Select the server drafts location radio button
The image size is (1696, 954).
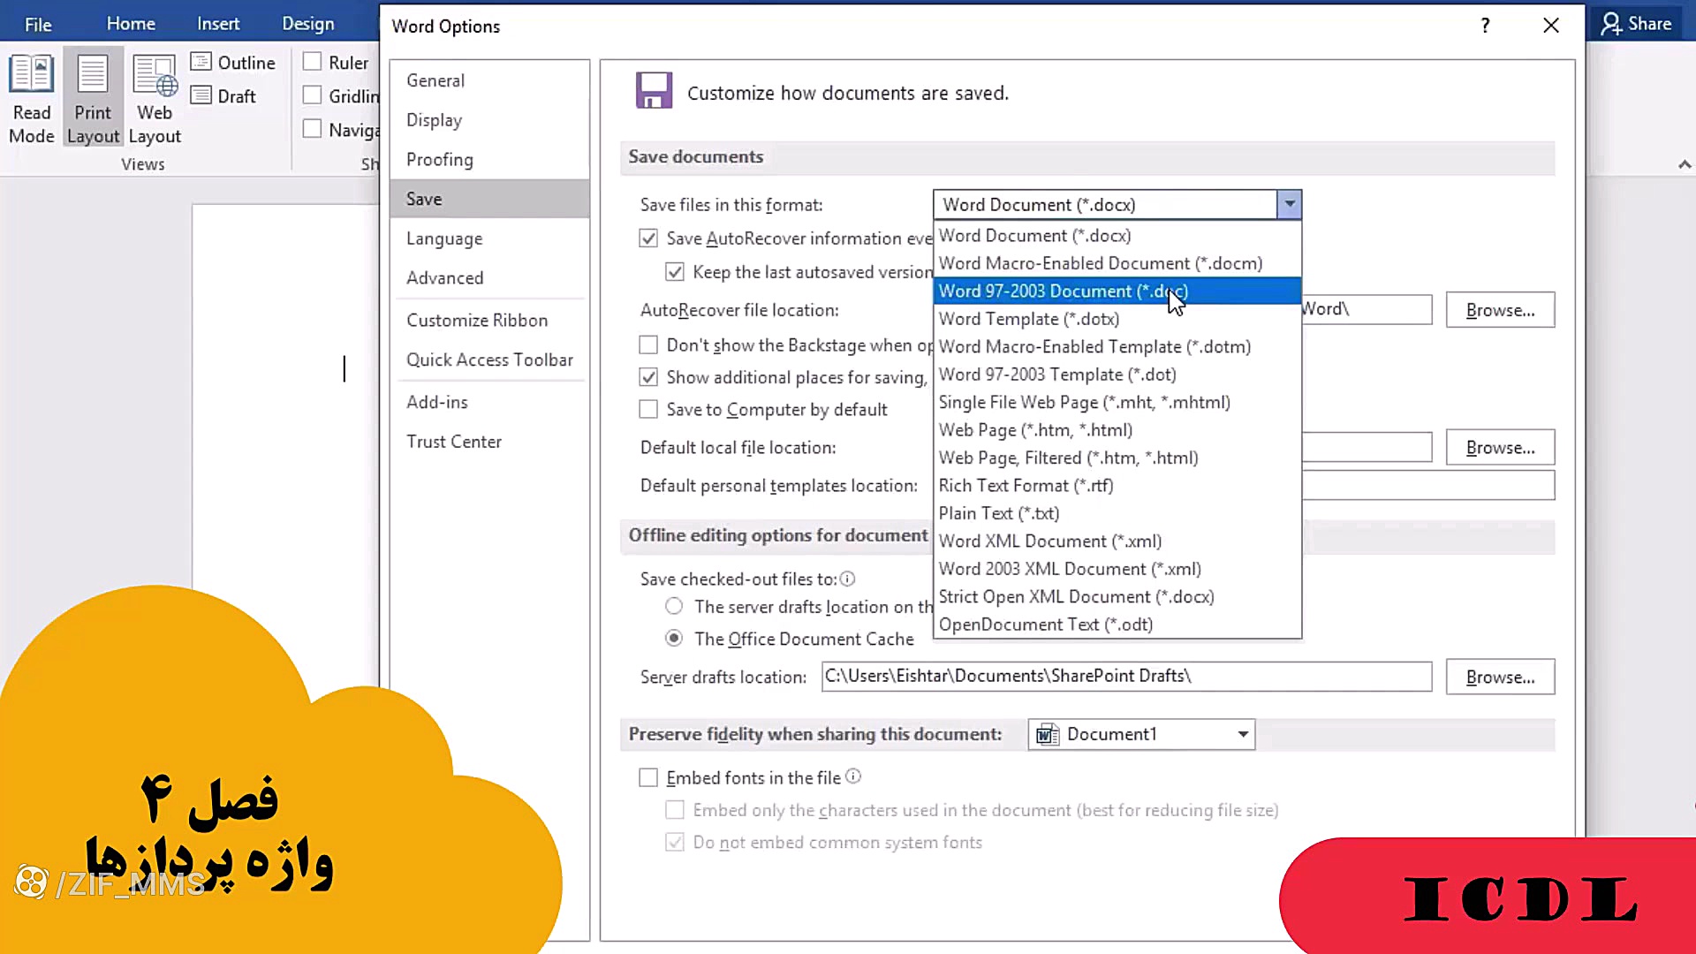674,607
